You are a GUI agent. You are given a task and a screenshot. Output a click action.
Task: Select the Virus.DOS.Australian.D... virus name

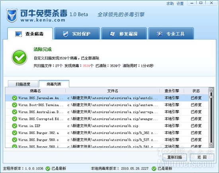(x=41, y=112)
